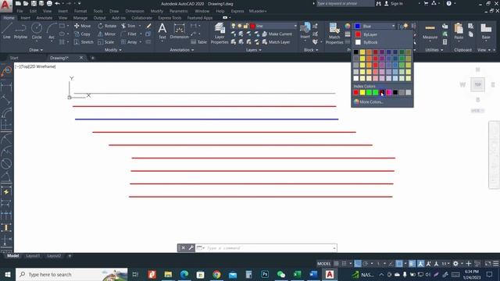Click the TOP face of ViewCube
The height and width of the screenshot is (281, 500).
coord(477,84)
